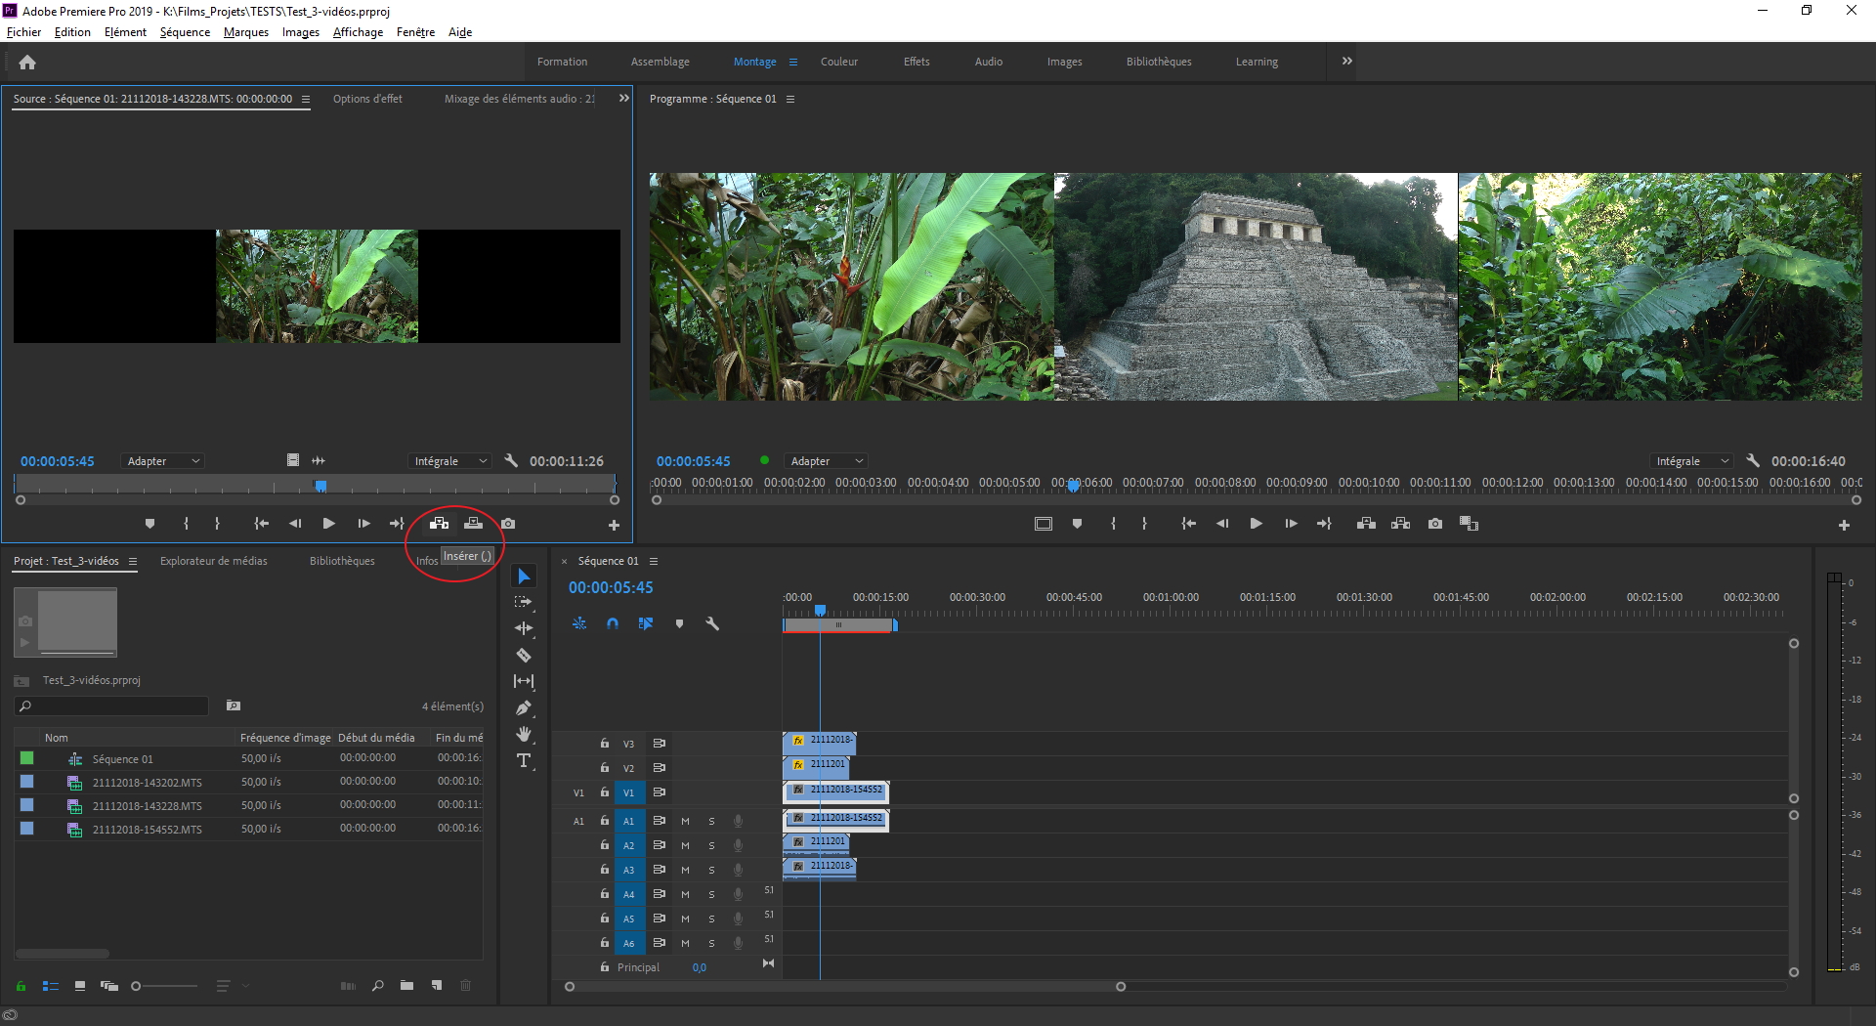Image resolution: width=1876 pixels, height=1026 pixels.
Task: Open the Séquence menu
Action: (x=185, y=32)
